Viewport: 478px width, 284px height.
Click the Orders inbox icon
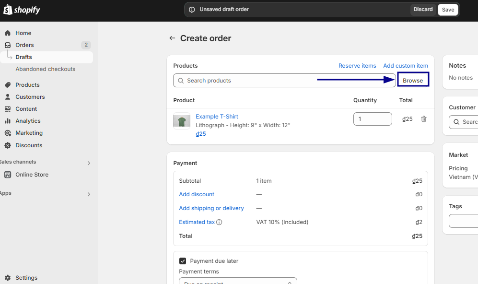pos(8,45)
